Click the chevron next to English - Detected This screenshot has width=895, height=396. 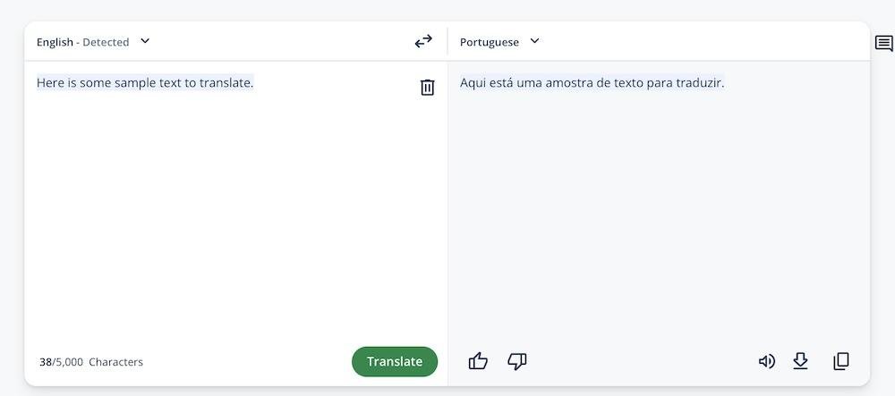(x=145, y=41)
